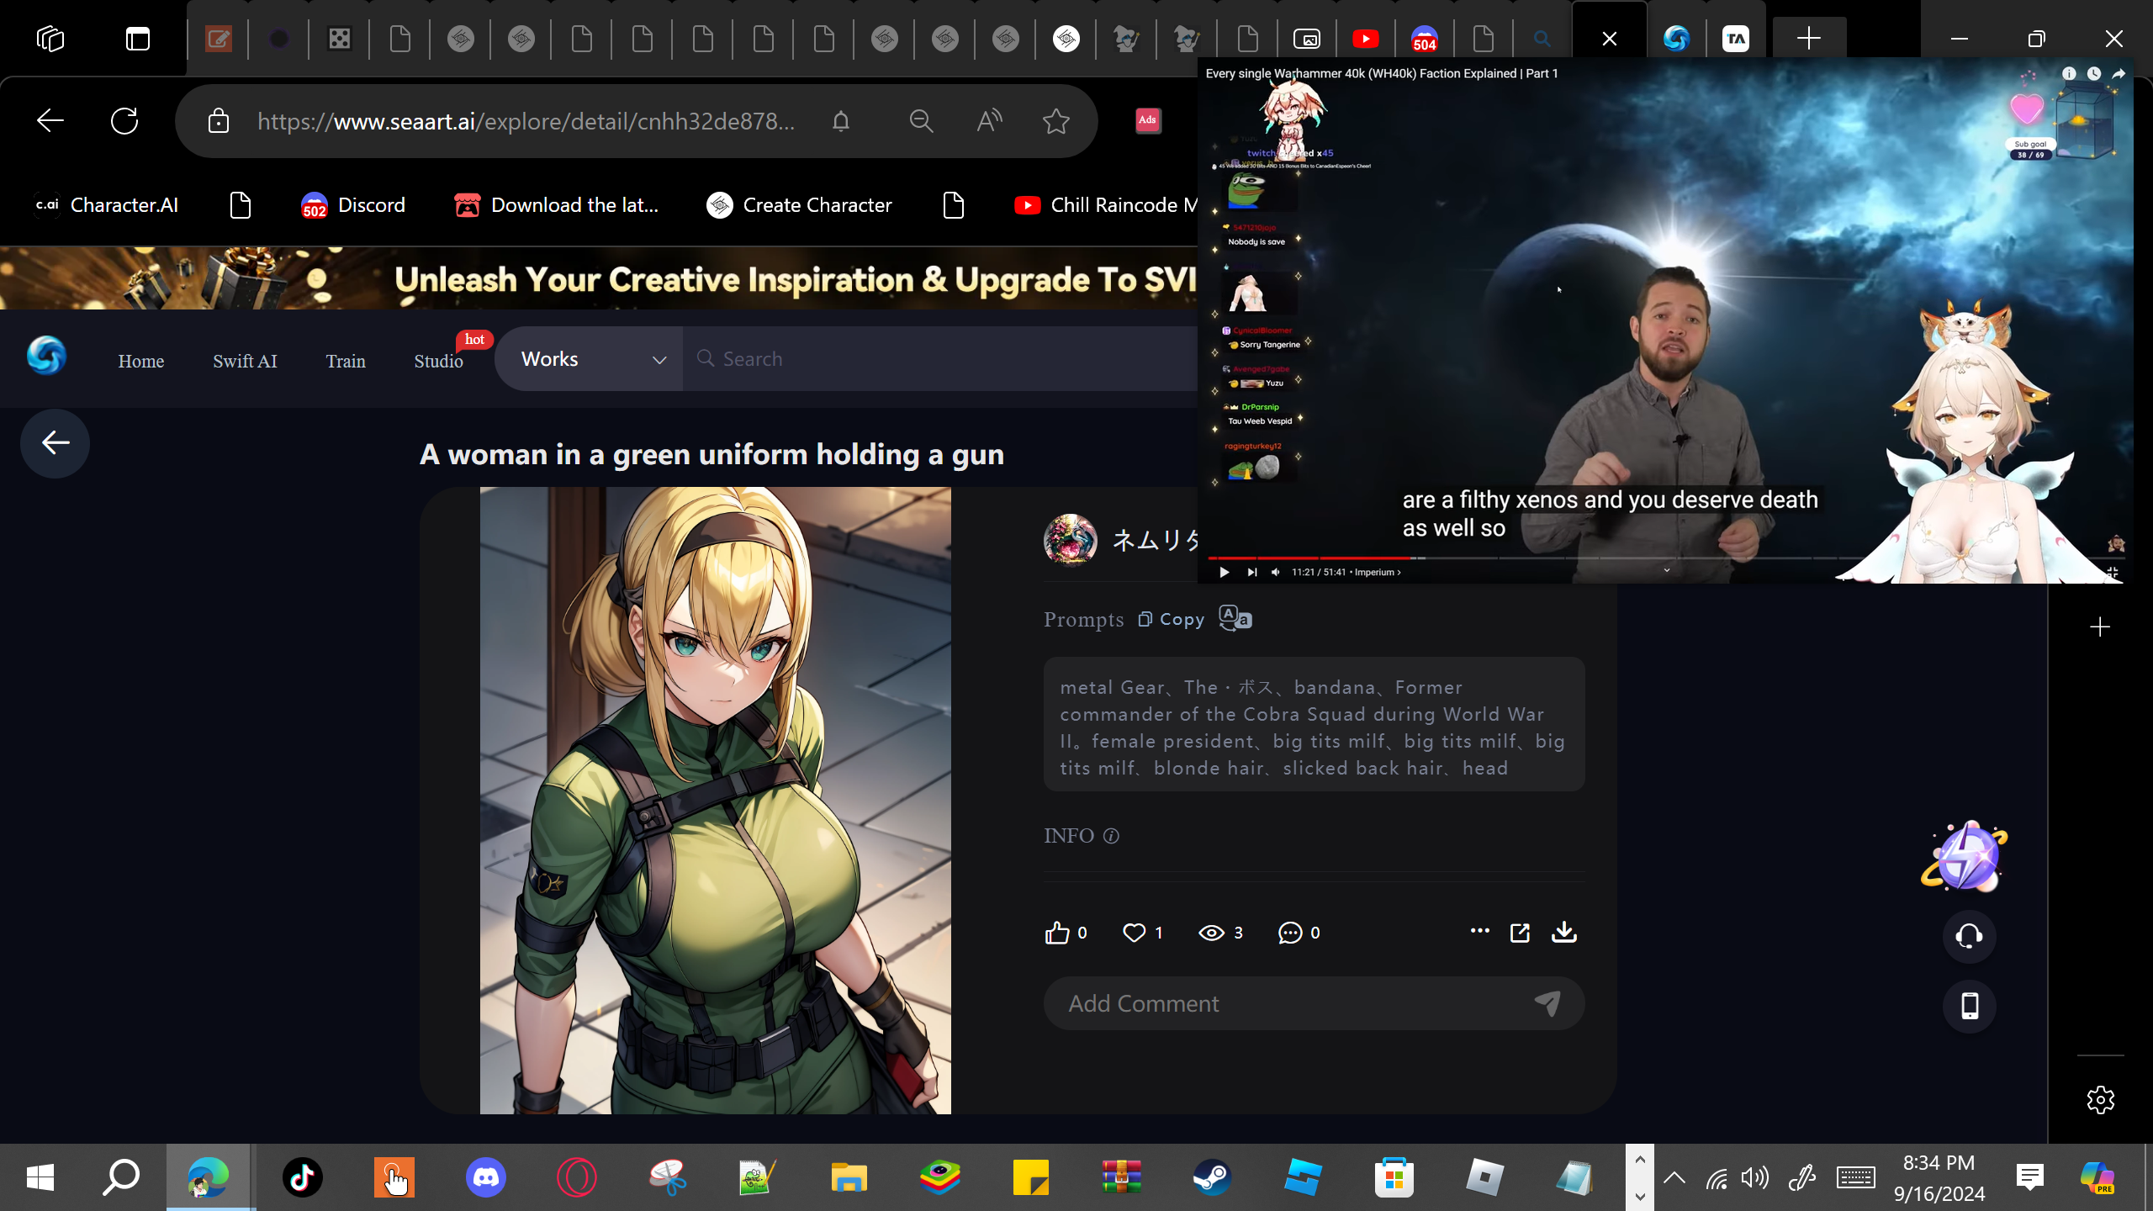Focus the SeaArt Search field
The width and height of the screenshot is (2153, 1211).
coord(940,359)
